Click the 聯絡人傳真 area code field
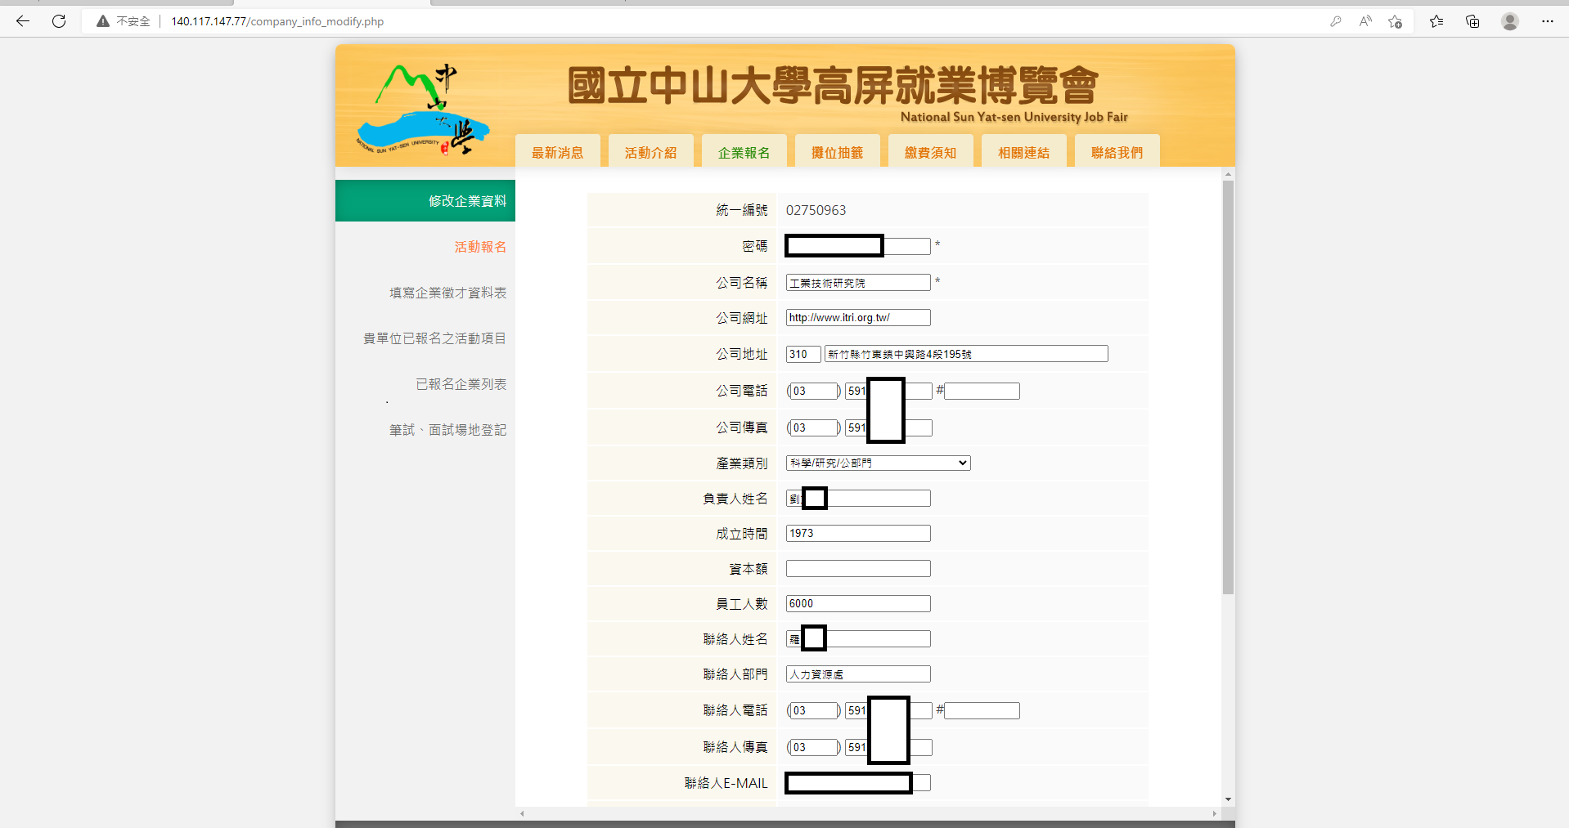Viewport: 1569px width, 828px height. (813, 748)
